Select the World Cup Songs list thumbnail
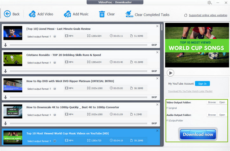230x151 pixels. click(x=13, y=137)
